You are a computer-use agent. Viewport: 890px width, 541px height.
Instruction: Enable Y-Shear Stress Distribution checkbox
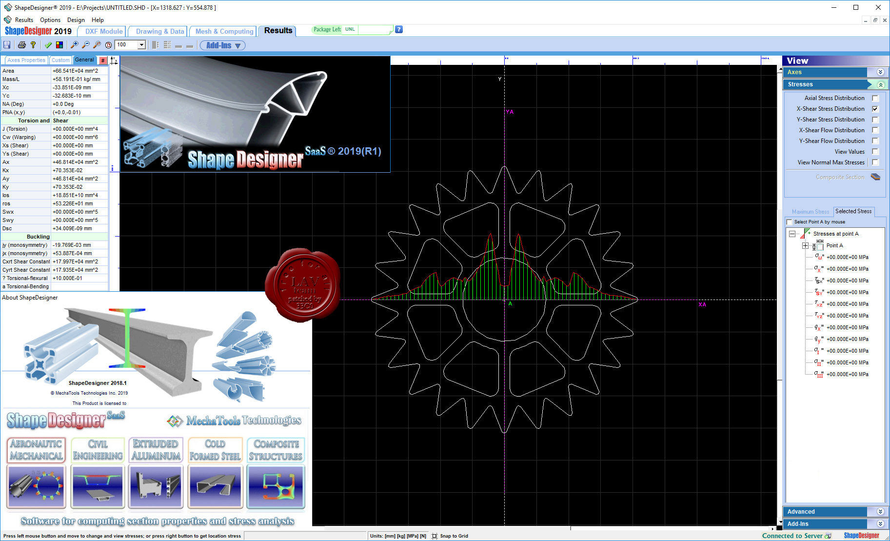pos(875,120)
